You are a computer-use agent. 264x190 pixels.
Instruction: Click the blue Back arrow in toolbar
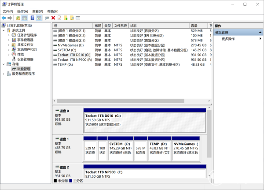[x=4, y=18]
